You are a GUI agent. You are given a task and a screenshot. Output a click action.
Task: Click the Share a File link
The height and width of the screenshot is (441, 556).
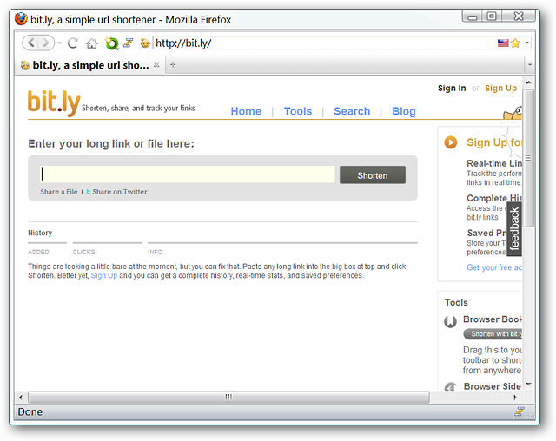pos(59,192)
